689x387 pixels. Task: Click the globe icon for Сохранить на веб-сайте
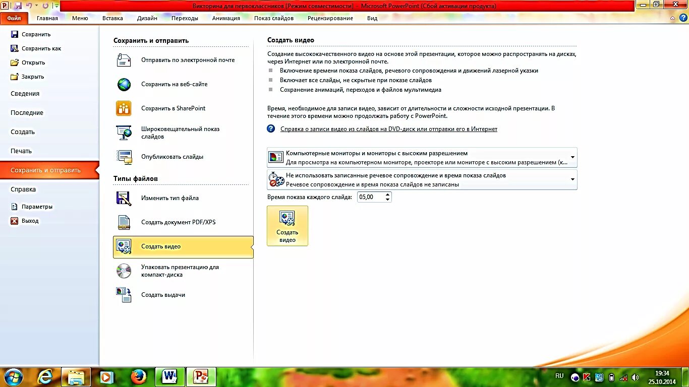124,84
